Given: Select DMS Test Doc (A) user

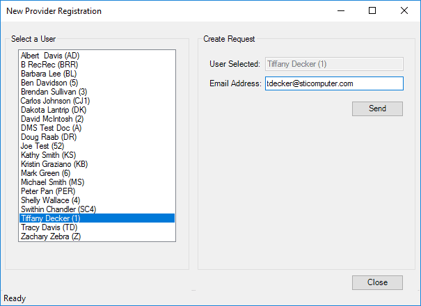Looking at the screenshot, I should [97, 128].
